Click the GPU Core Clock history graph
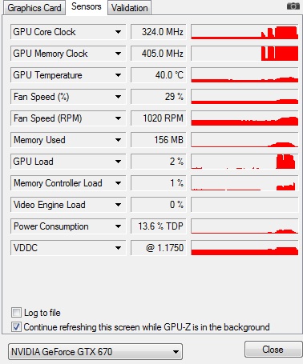Screen dimensions: 303x364 point(244,32)
